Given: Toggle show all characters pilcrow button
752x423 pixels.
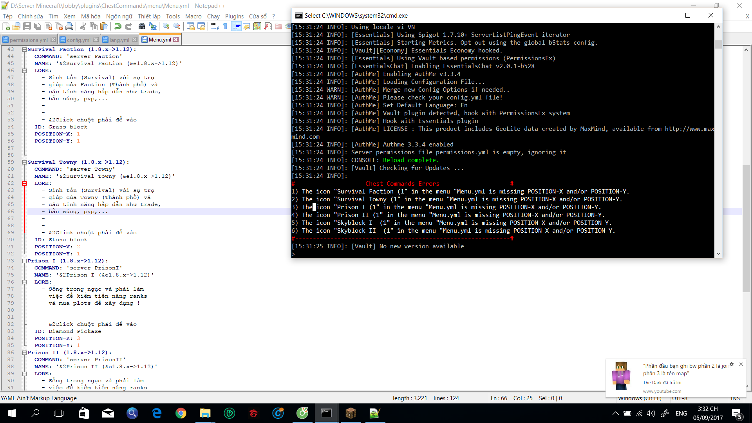Looking at the screenshot, I should [226, 26].
